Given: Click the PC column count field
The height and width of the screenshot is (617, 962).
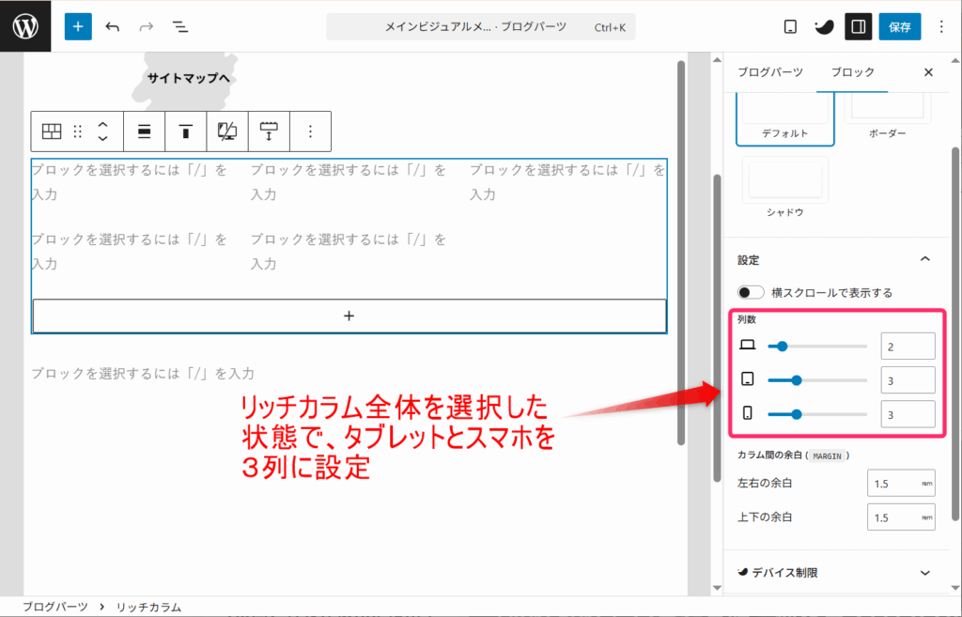Looking at the screenshot, I should click(x=908, y=347).
